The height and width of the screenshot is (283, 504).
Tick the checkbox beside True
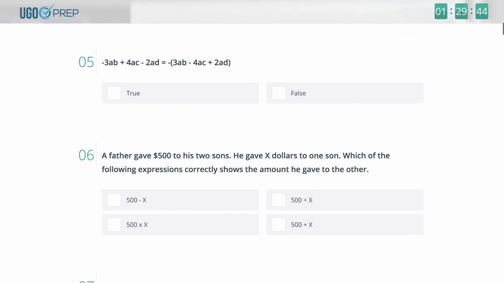(x=114, y=93)
